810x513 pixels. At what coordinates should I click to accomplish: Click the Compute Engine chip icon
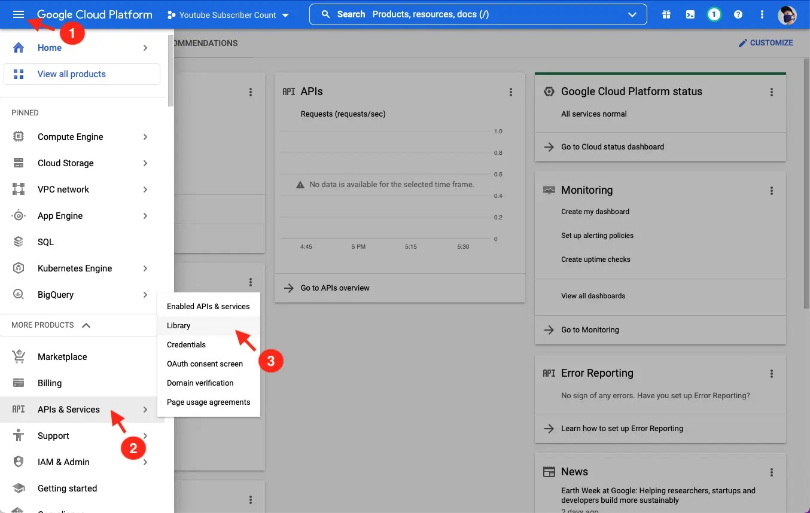point(19,137)
